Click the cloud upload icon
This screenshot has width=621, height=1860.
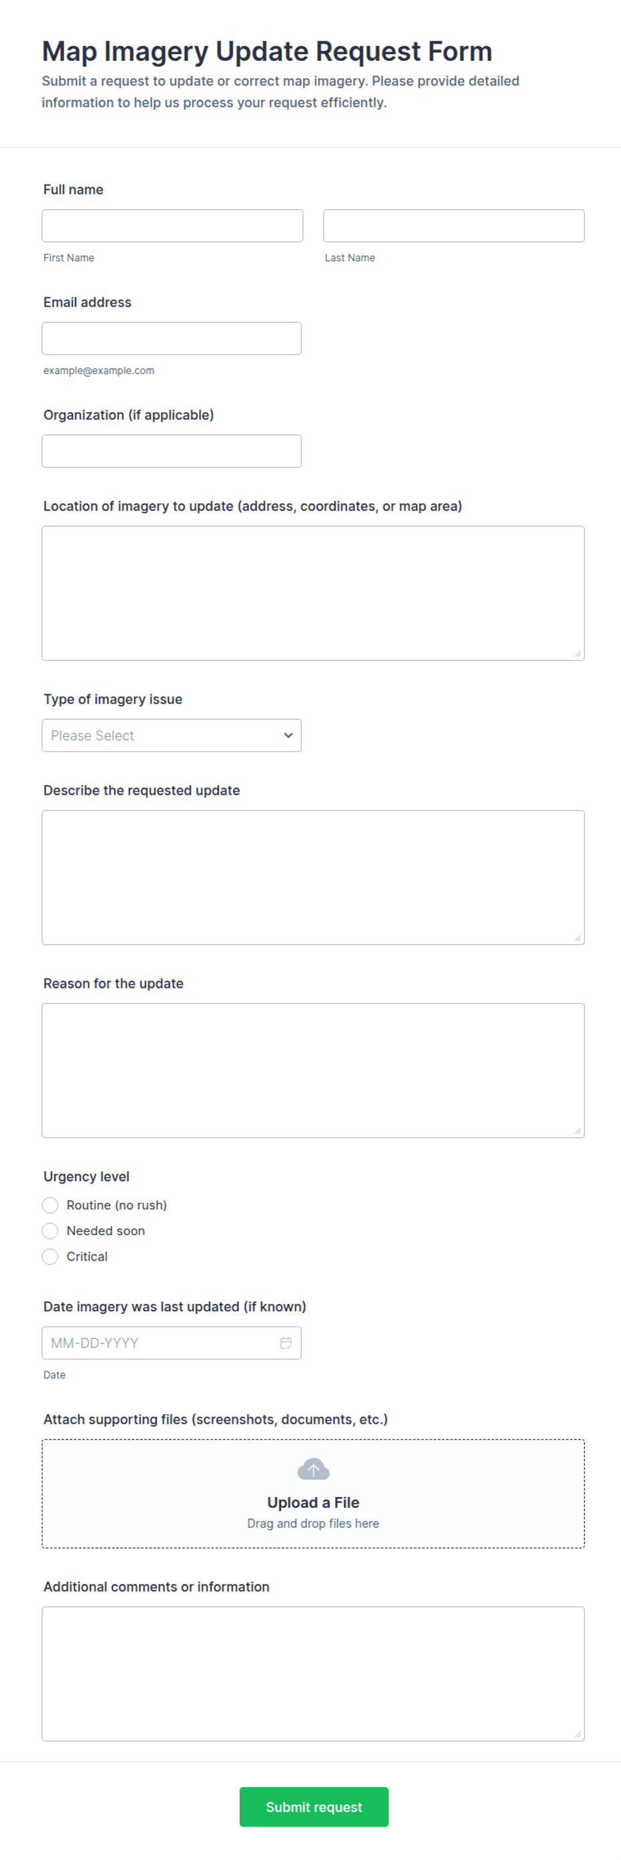313,1468
